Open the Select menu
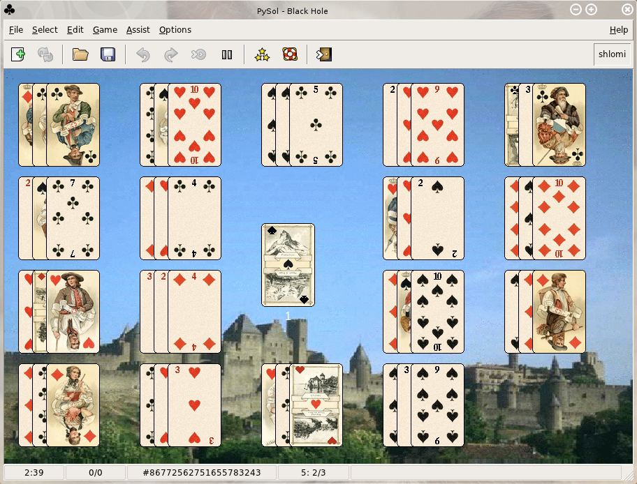The width and height of the screenshot is (637, 484). pos(45,29)
